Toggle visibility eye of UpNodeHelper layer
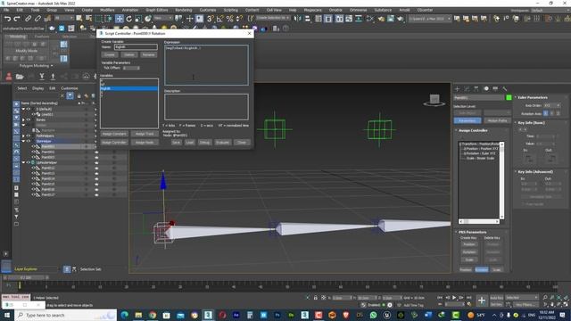571x321 pixels. [29, 162]
